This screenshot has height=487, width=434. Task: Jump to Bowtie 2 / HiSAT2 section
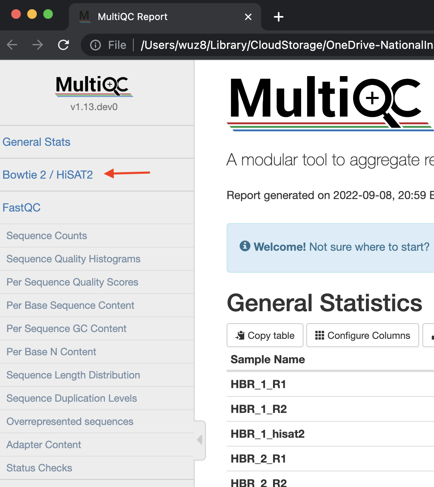click(x=48, y=175)
